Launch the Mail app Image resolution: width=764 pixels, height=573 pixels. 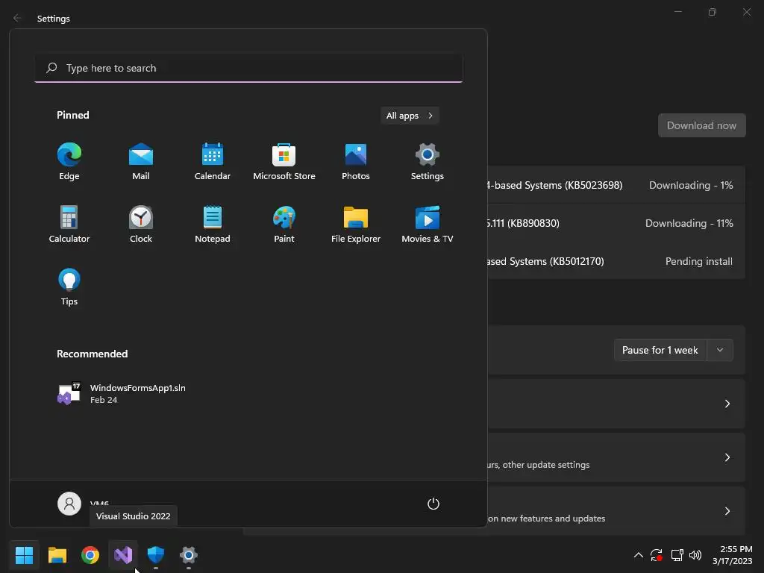tap(141, 162)
